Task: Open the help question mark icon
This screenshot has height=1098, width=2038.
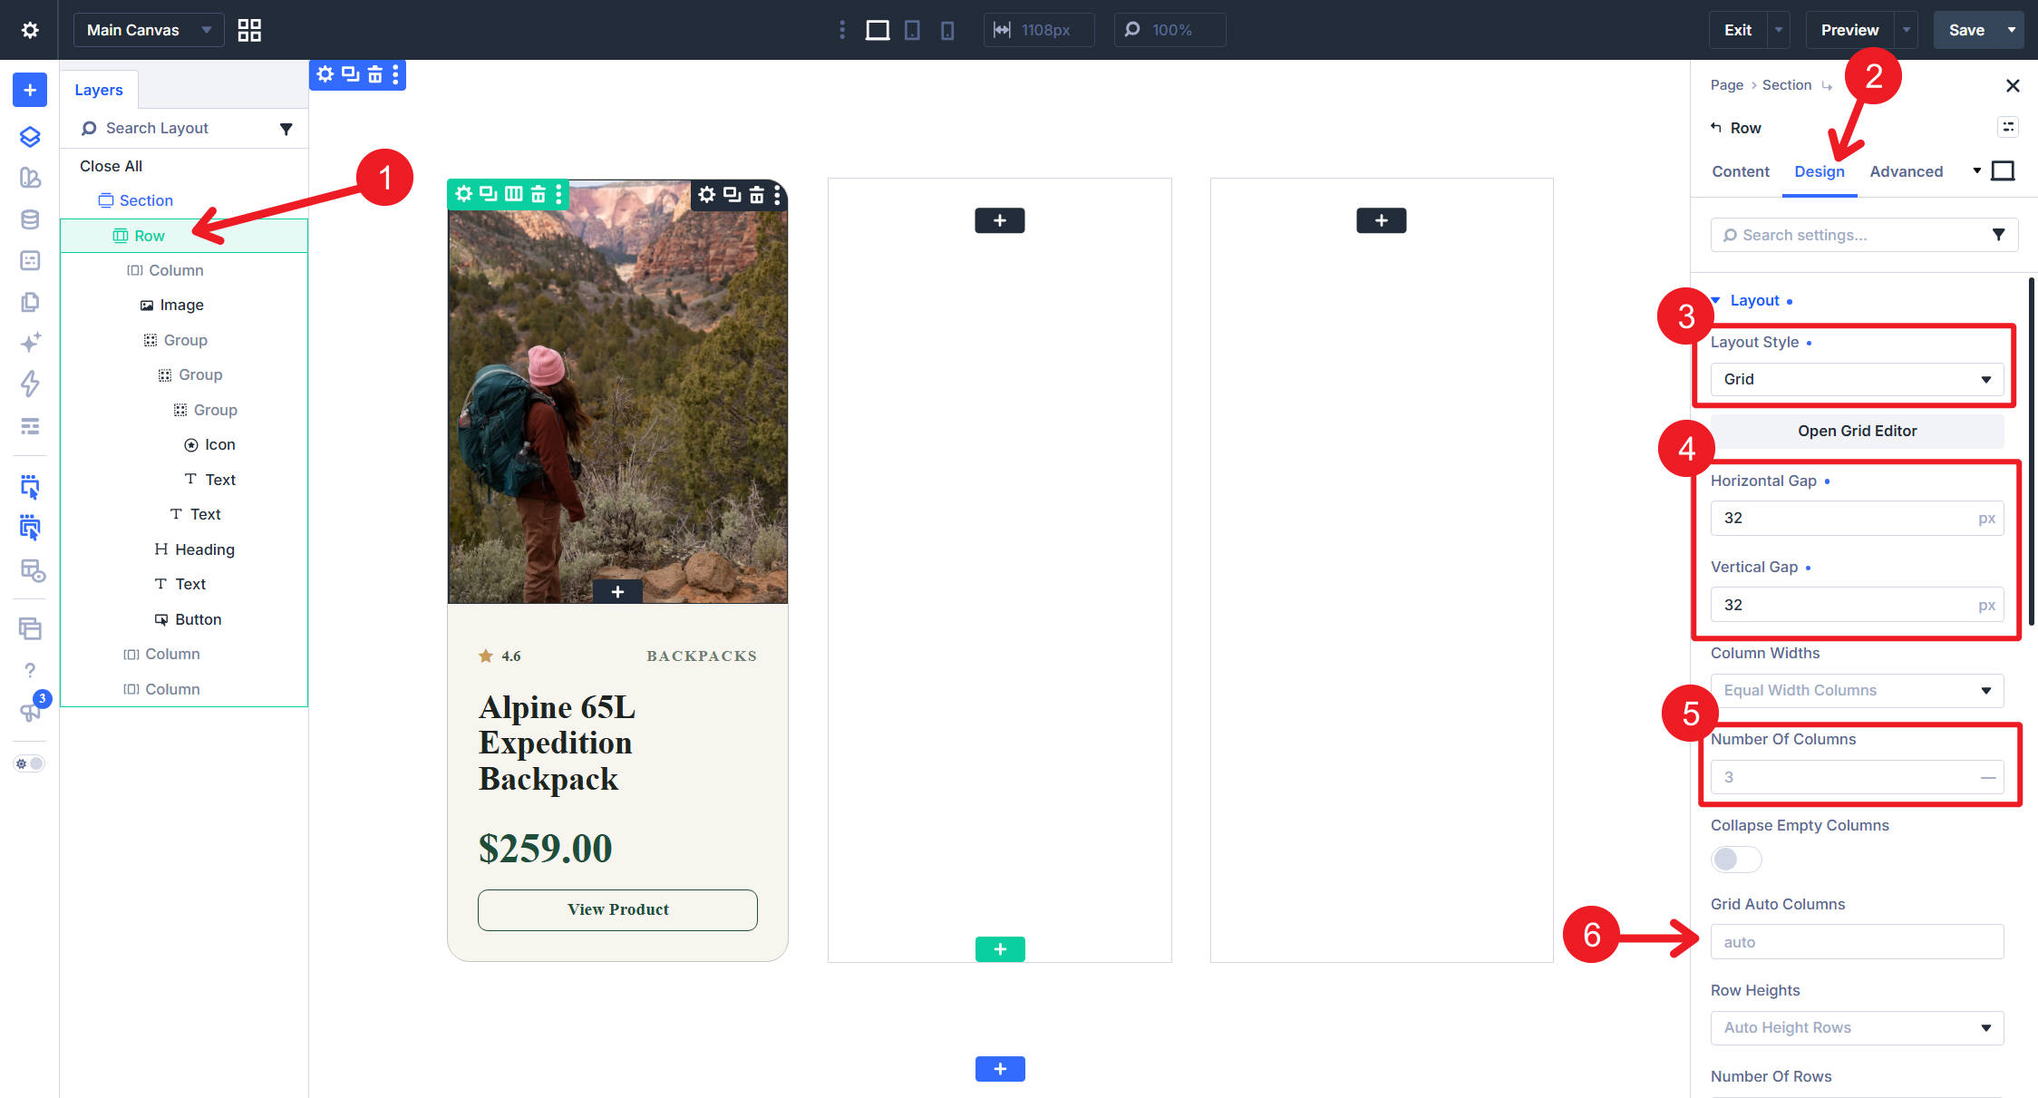Action: 30,670
